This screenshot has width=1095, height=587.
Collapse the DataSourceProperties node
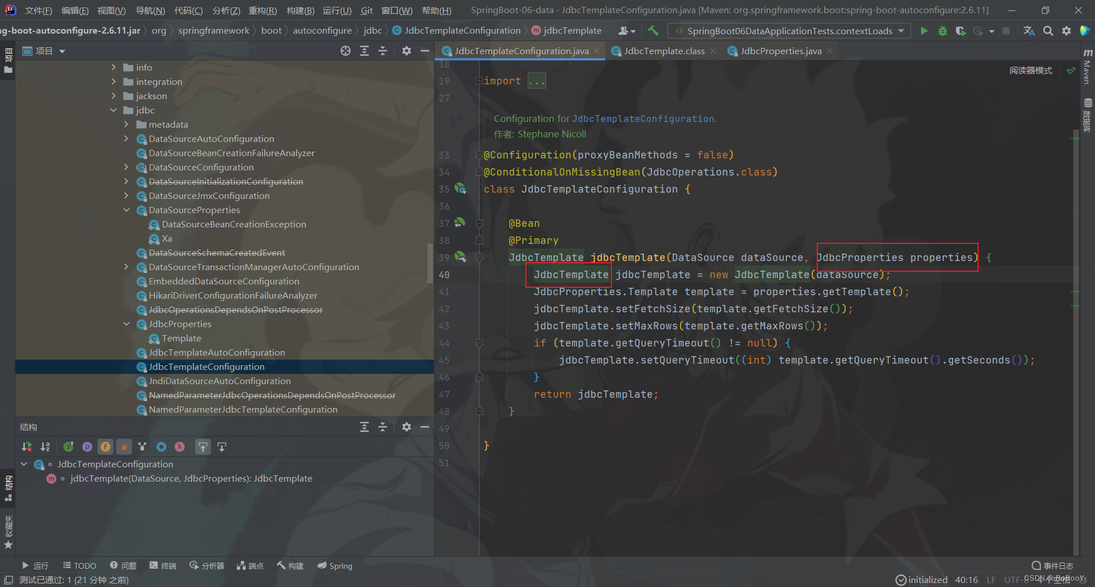tap(126, 210)
